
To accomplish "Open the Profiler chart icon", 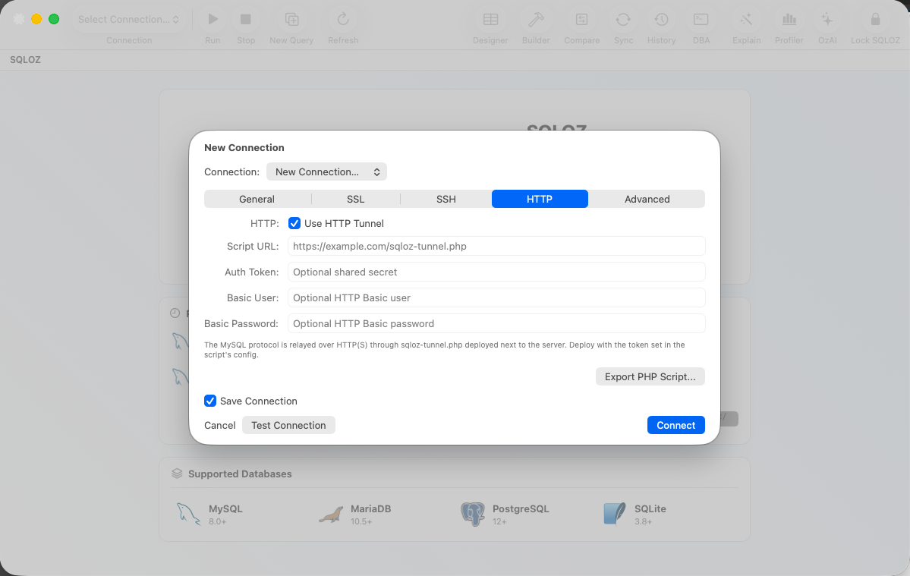I will coord(789,19).
